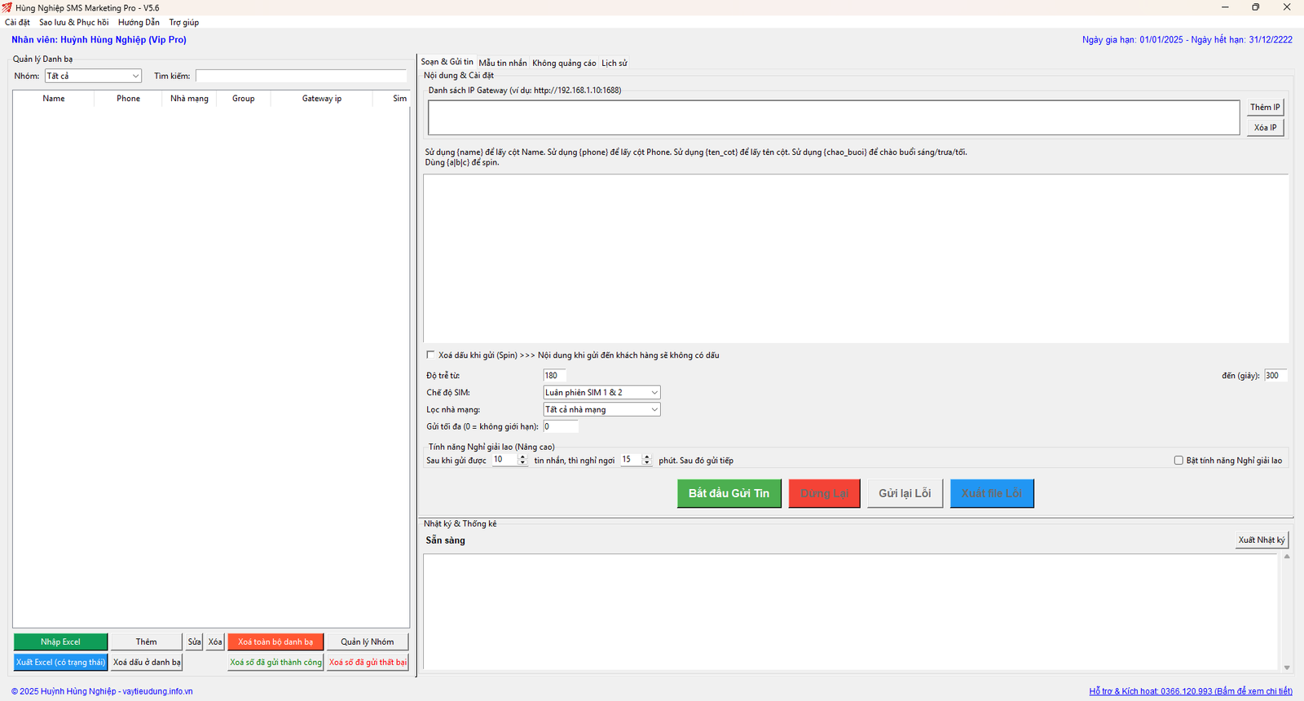This screenshot has width=1304, height=701.
Task: Open the 'Lịch sử' tab
Action: coord(615,63)
